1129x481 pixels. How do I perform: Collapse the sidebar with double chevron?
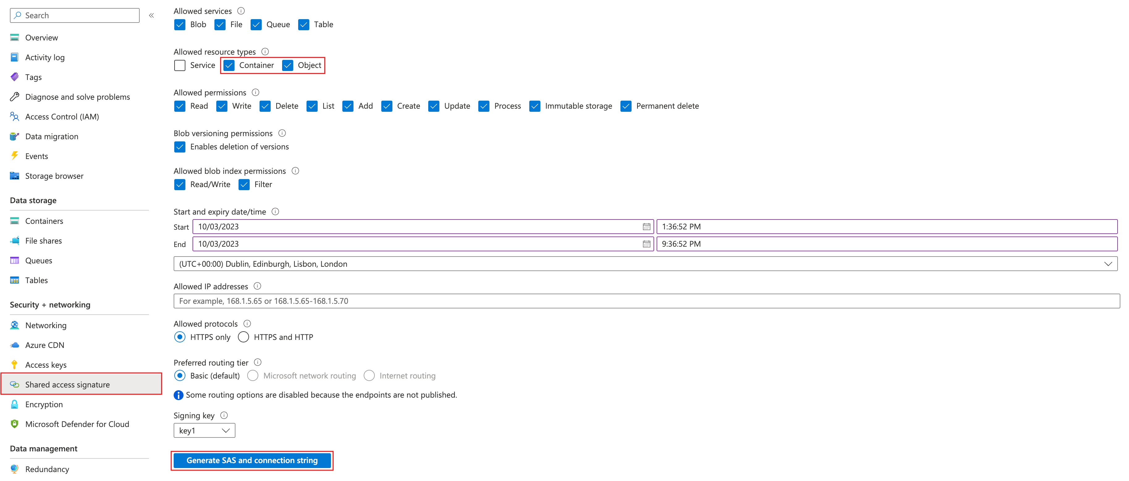click(151, 15)
